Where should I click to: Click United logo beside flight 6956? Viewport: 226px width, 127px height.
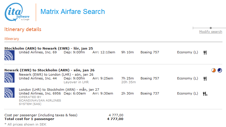coord(9,93)
